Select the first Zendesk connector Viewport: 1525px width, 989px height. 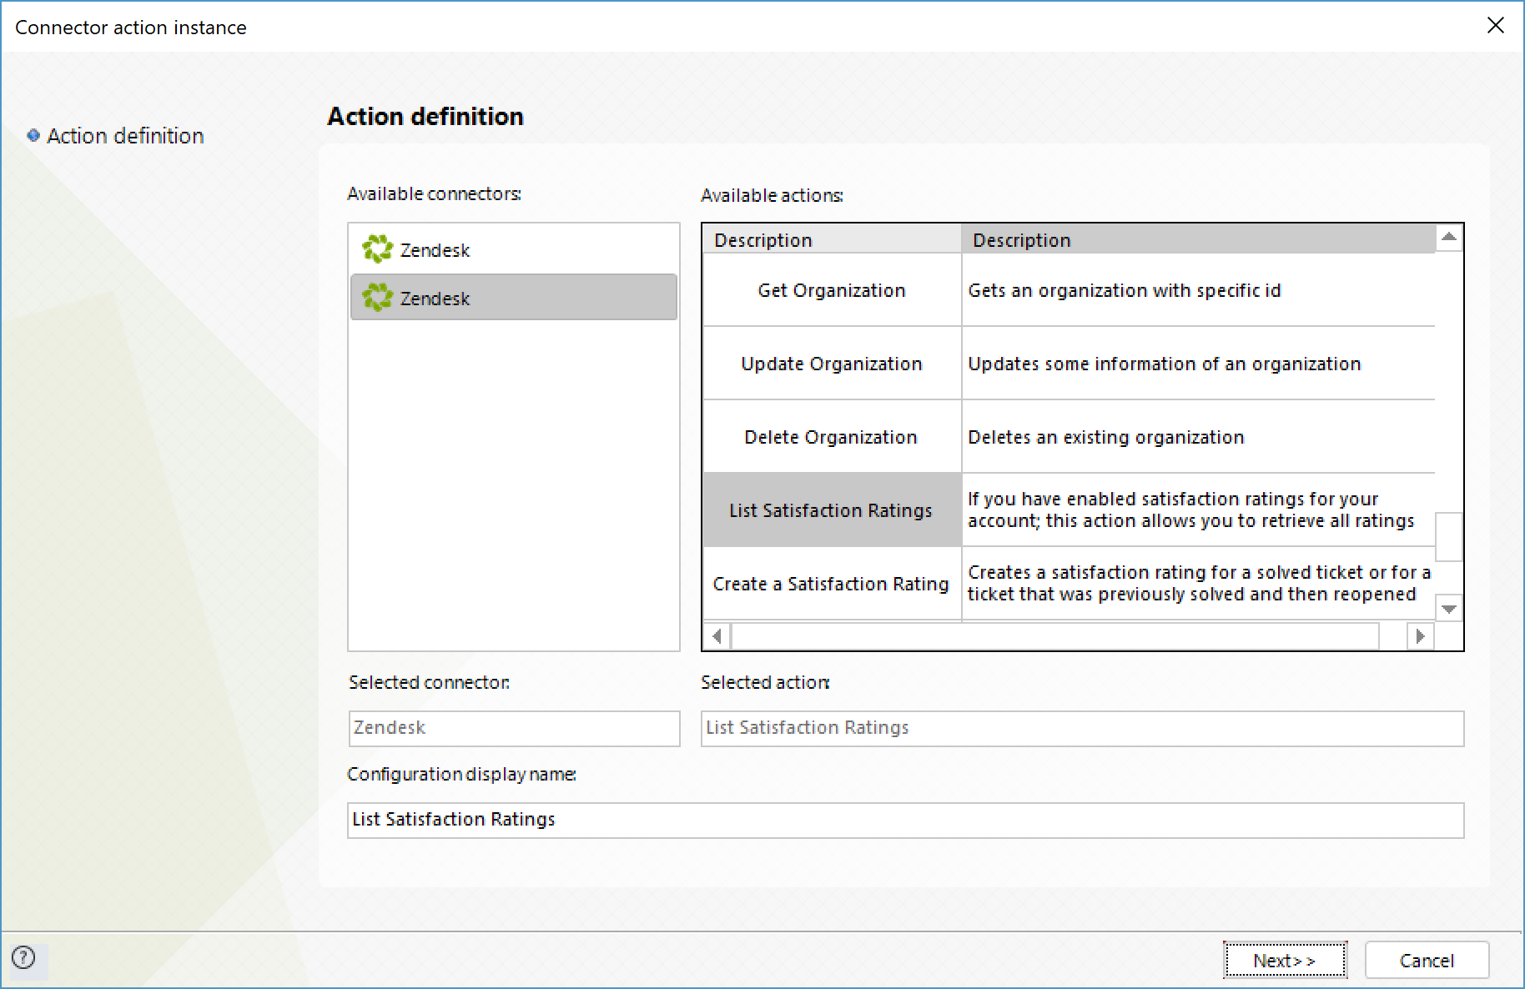[514, 249]
